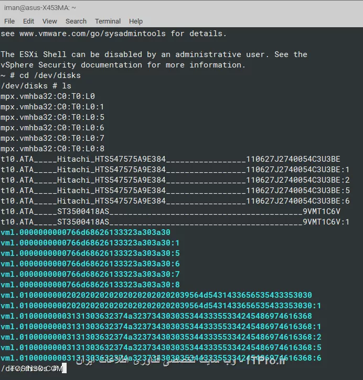Screen dimensions: 363x380
Task: Select entry mpx.vmhba32:C0:T0:L0:7
Action: 52,138
